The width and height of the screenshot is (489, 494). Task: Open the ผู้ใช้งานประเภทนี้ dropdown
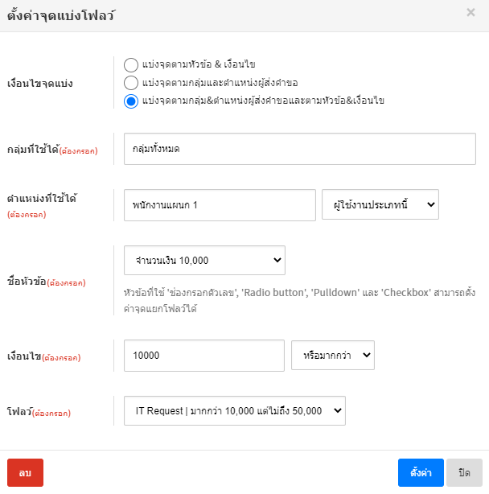click(380, 204)
